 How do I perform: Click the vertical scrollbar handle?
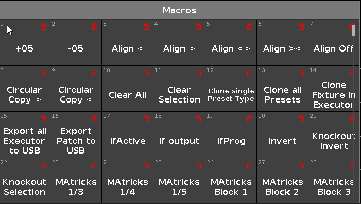[354, 30]
